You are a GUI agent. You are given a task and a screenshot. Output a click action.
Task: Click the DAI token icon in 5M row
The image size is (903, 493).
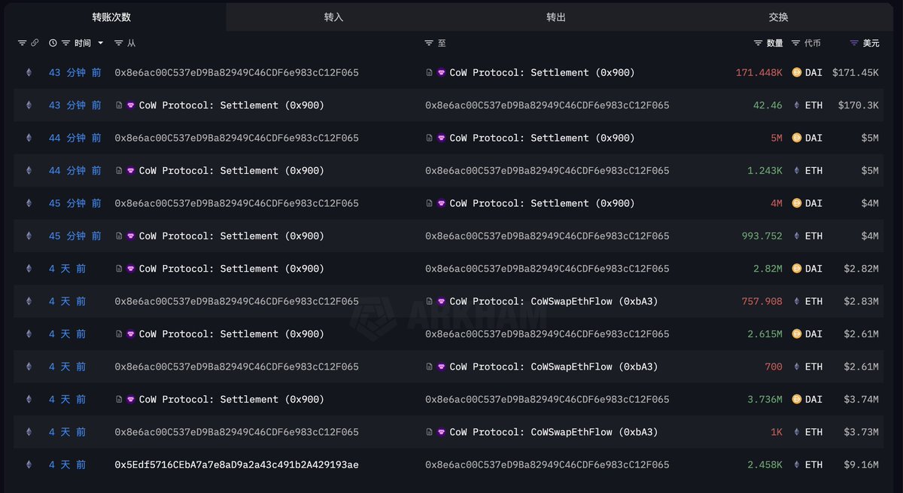(797, 138)
